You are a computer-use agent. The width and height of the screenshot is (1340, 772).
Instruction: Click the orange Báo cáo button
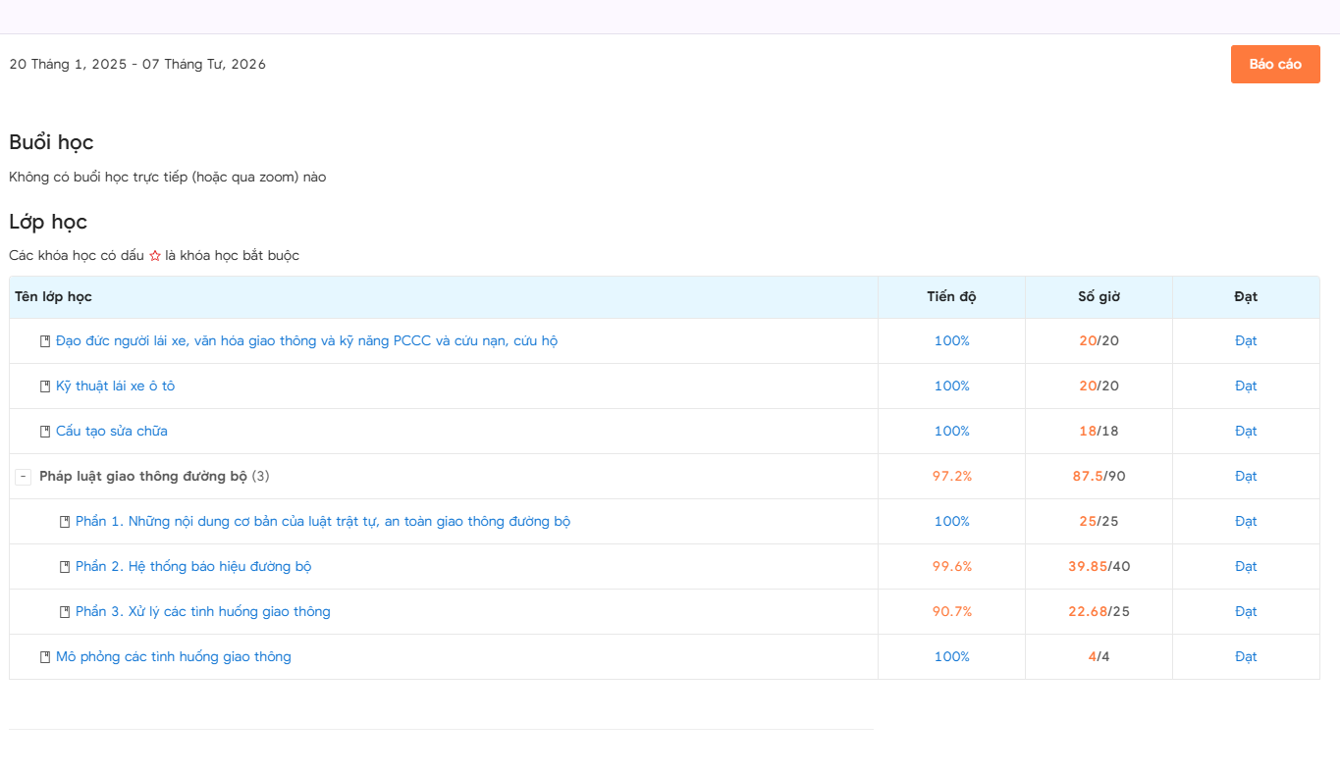coord(1274,64)
